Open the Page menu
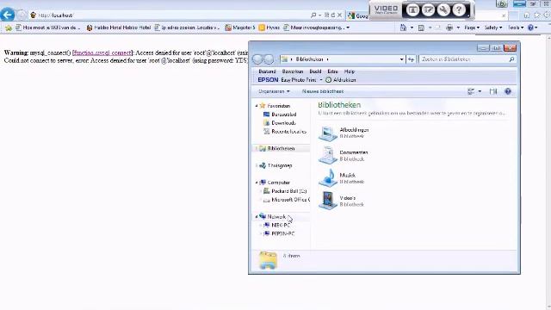Viewport: 551px width, 310px height. click(472, 28)
